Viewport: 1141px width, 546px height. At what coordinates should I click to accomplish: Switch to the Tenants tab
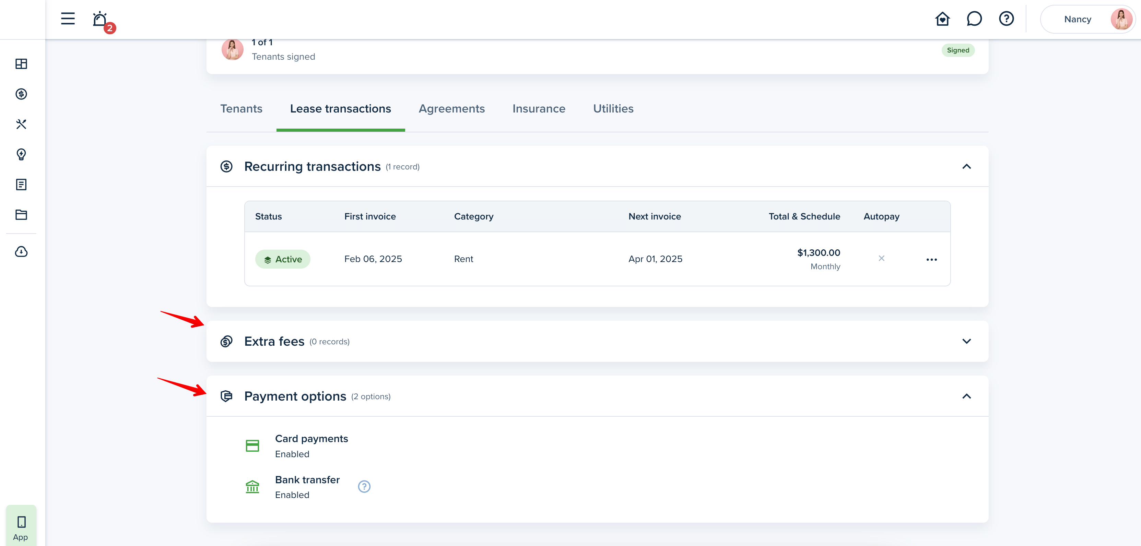pyautogui.click(x=241, y=108)
